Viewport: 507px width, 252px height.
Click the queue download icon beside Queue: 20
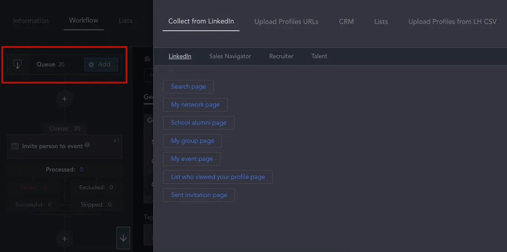pyautogui.click(x=18, y=65)
